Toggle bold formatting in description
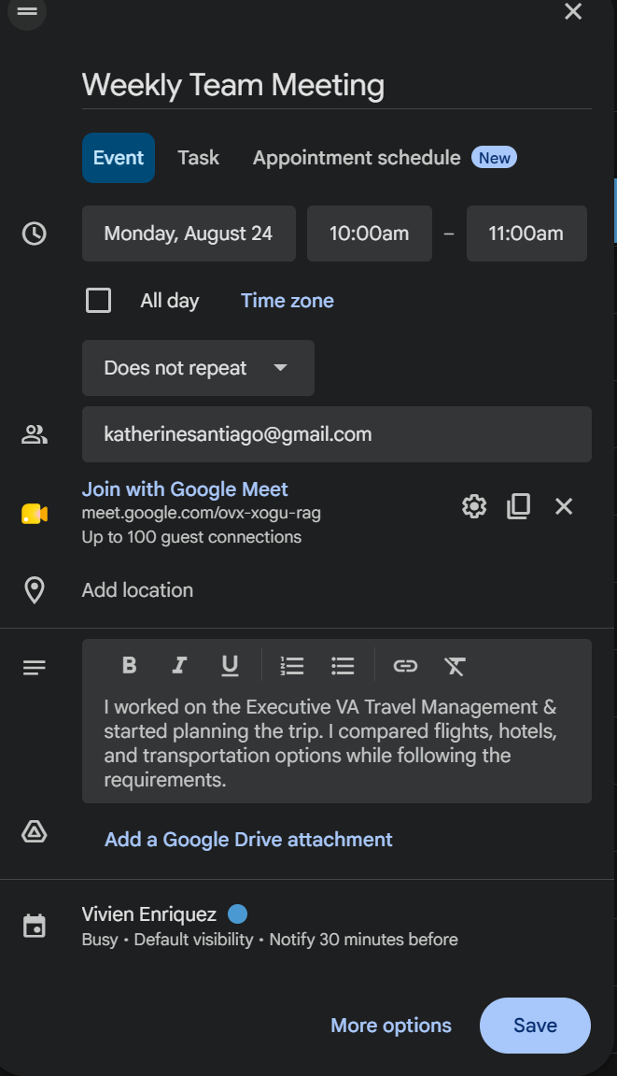This screenshot has width=617, height=1076. [129, 666]
